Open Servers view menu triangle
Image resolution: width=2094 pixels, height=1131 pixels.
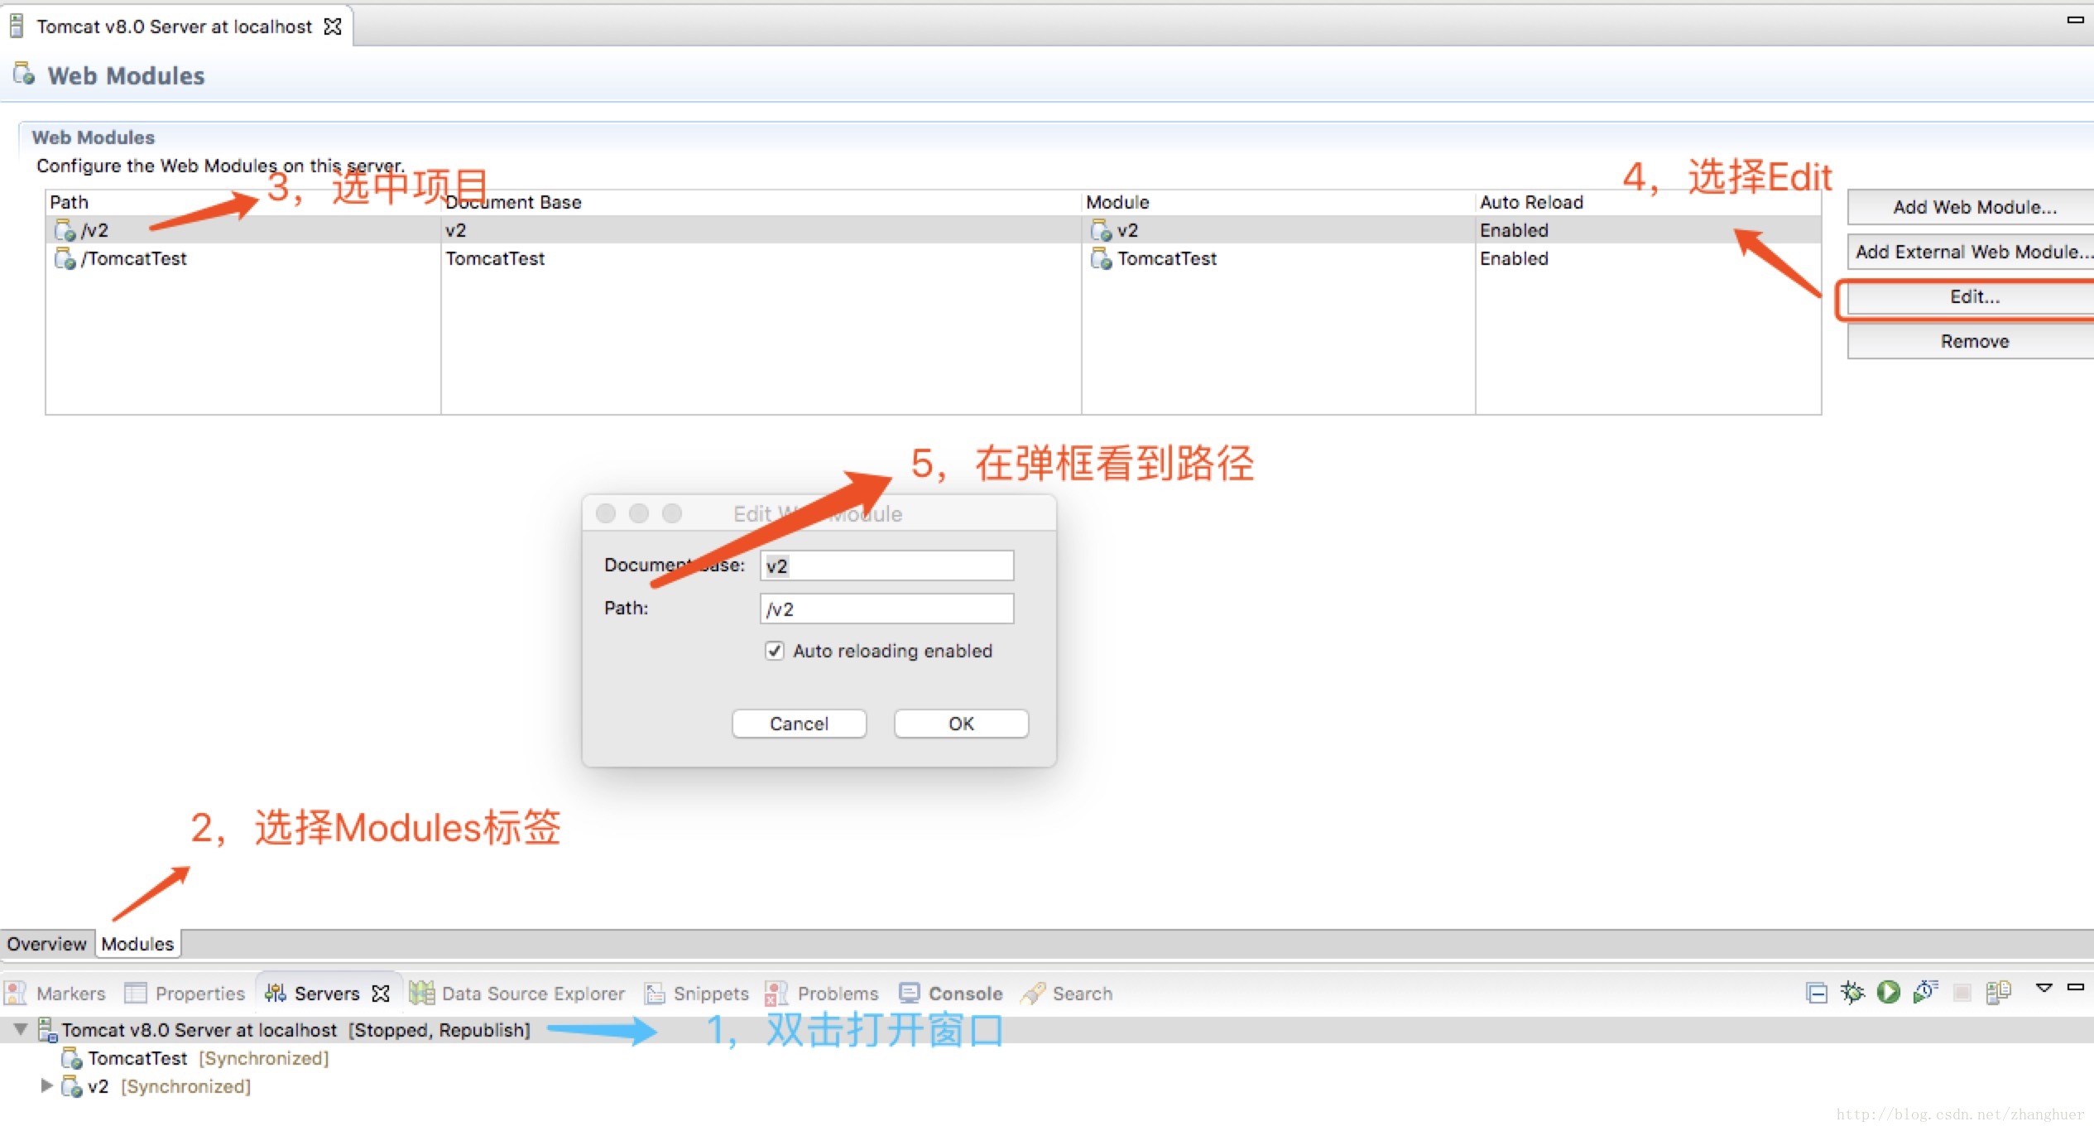coord(2044,987)
